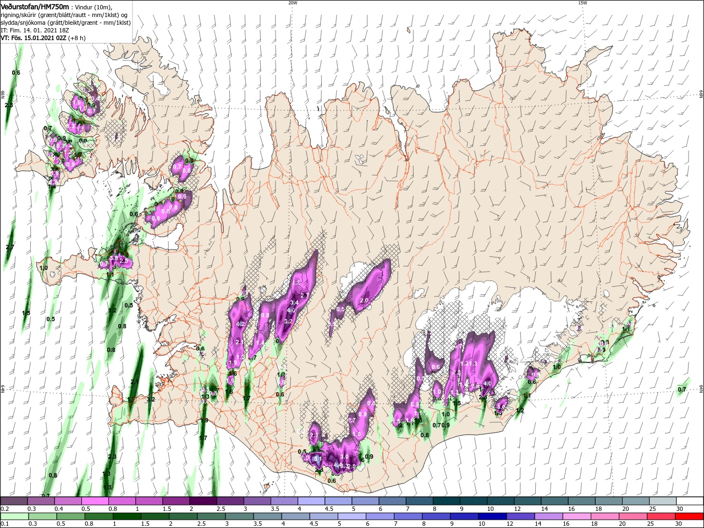Click the bright red rain swatch above 30
704x528 pixels.
click(689, 516)
